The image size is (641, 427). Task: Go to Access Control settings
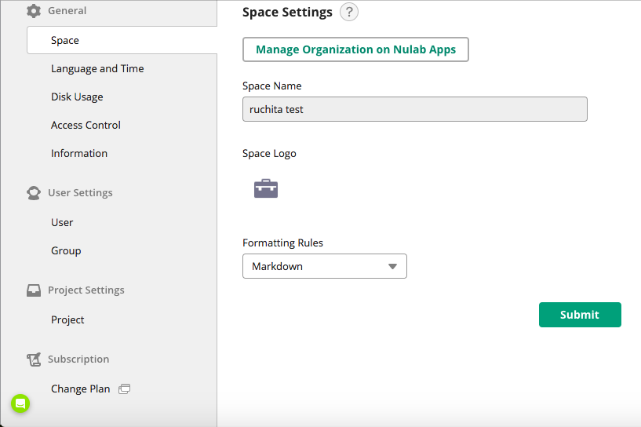[x=86, y=125]
